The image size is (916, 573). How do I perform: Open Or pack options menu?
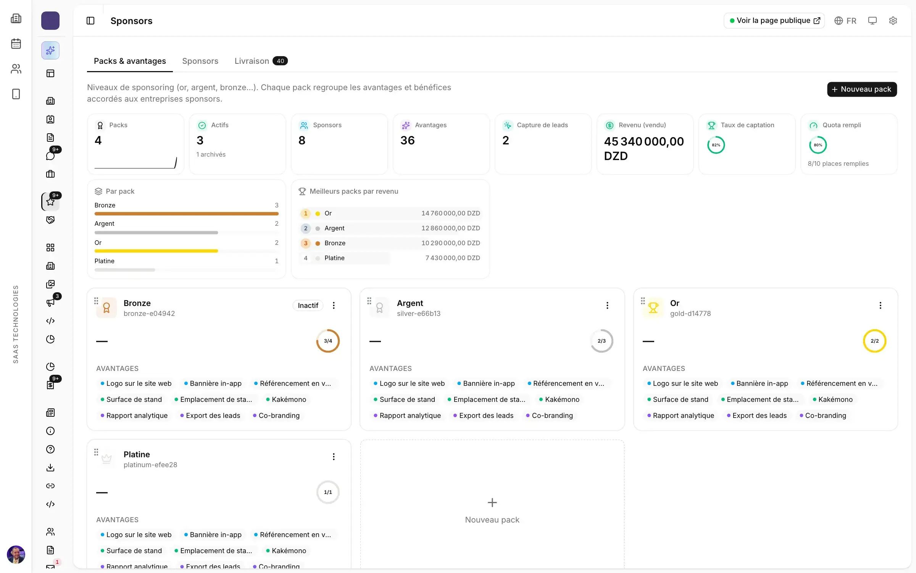tap(881, 305)
